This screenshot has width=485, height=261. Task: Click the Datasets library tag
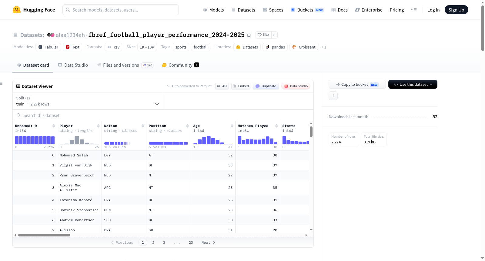coord(247,47)
